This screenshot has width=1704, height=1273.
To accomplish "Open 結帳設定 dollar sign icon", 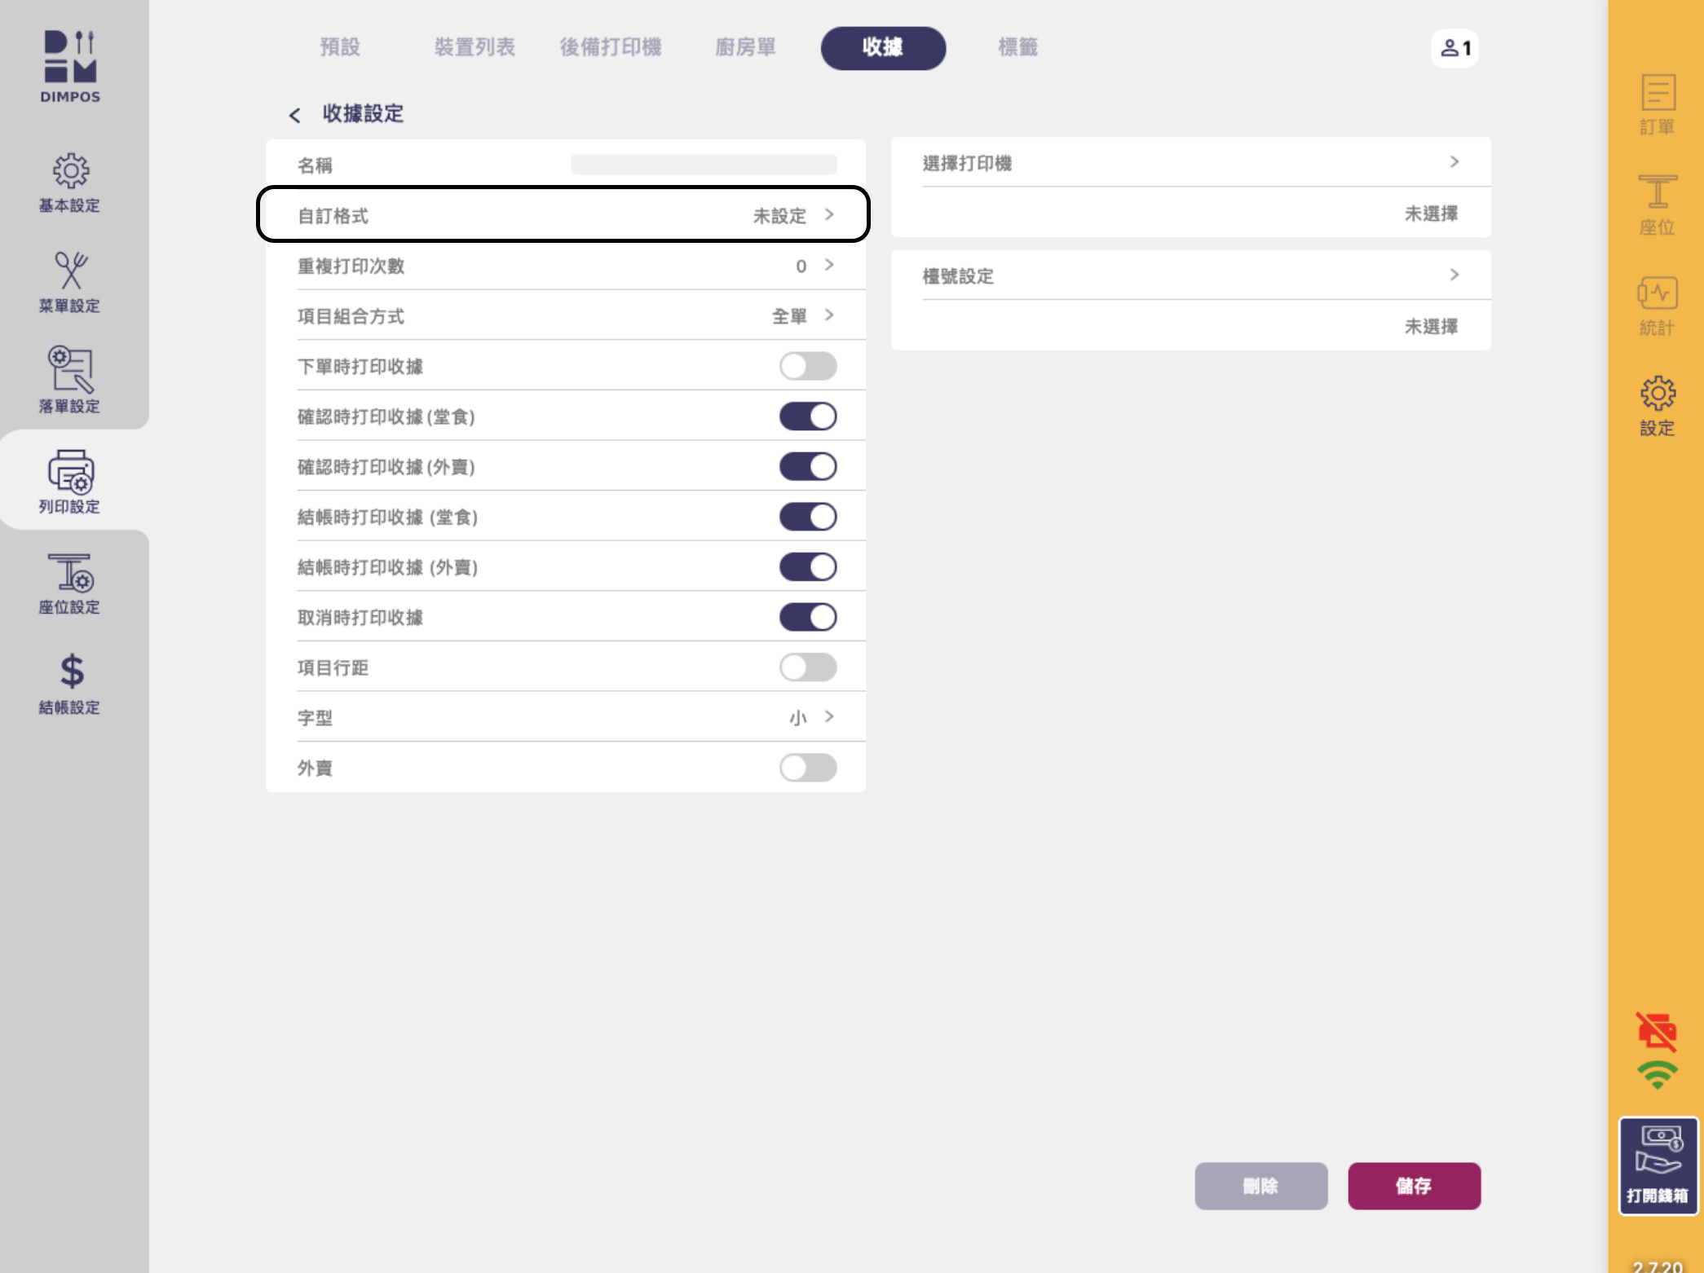I will [x=70, y=672].
